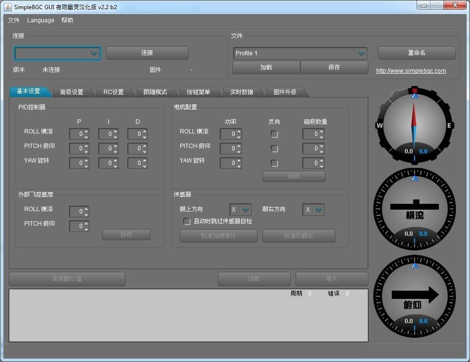Viewport: 470px width, 362px height.
Task: Expand the Profile 1 dropdown
Action: 361,53
